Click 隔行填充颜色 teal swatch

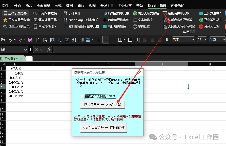pyautogui.click(x=105, y=27)
